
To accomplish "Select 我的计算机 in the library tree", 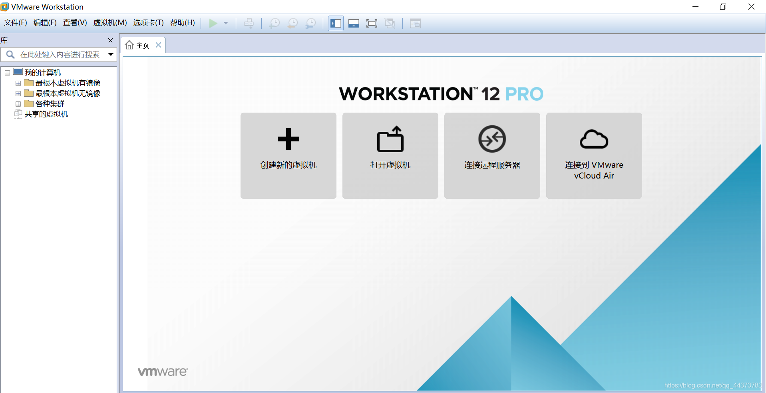I will tap(43, 72).
